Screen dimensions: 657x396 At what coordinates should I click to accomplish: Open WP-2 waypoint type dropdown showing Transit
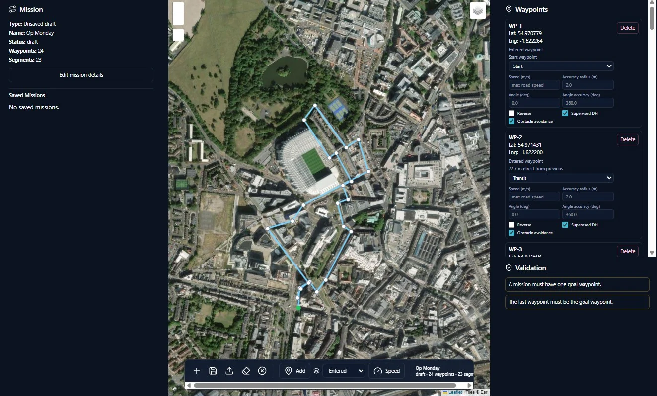(561, 178)
